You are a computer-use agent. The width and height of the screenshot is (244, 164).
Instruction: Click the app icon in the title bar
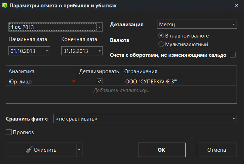tap(5, 6)
